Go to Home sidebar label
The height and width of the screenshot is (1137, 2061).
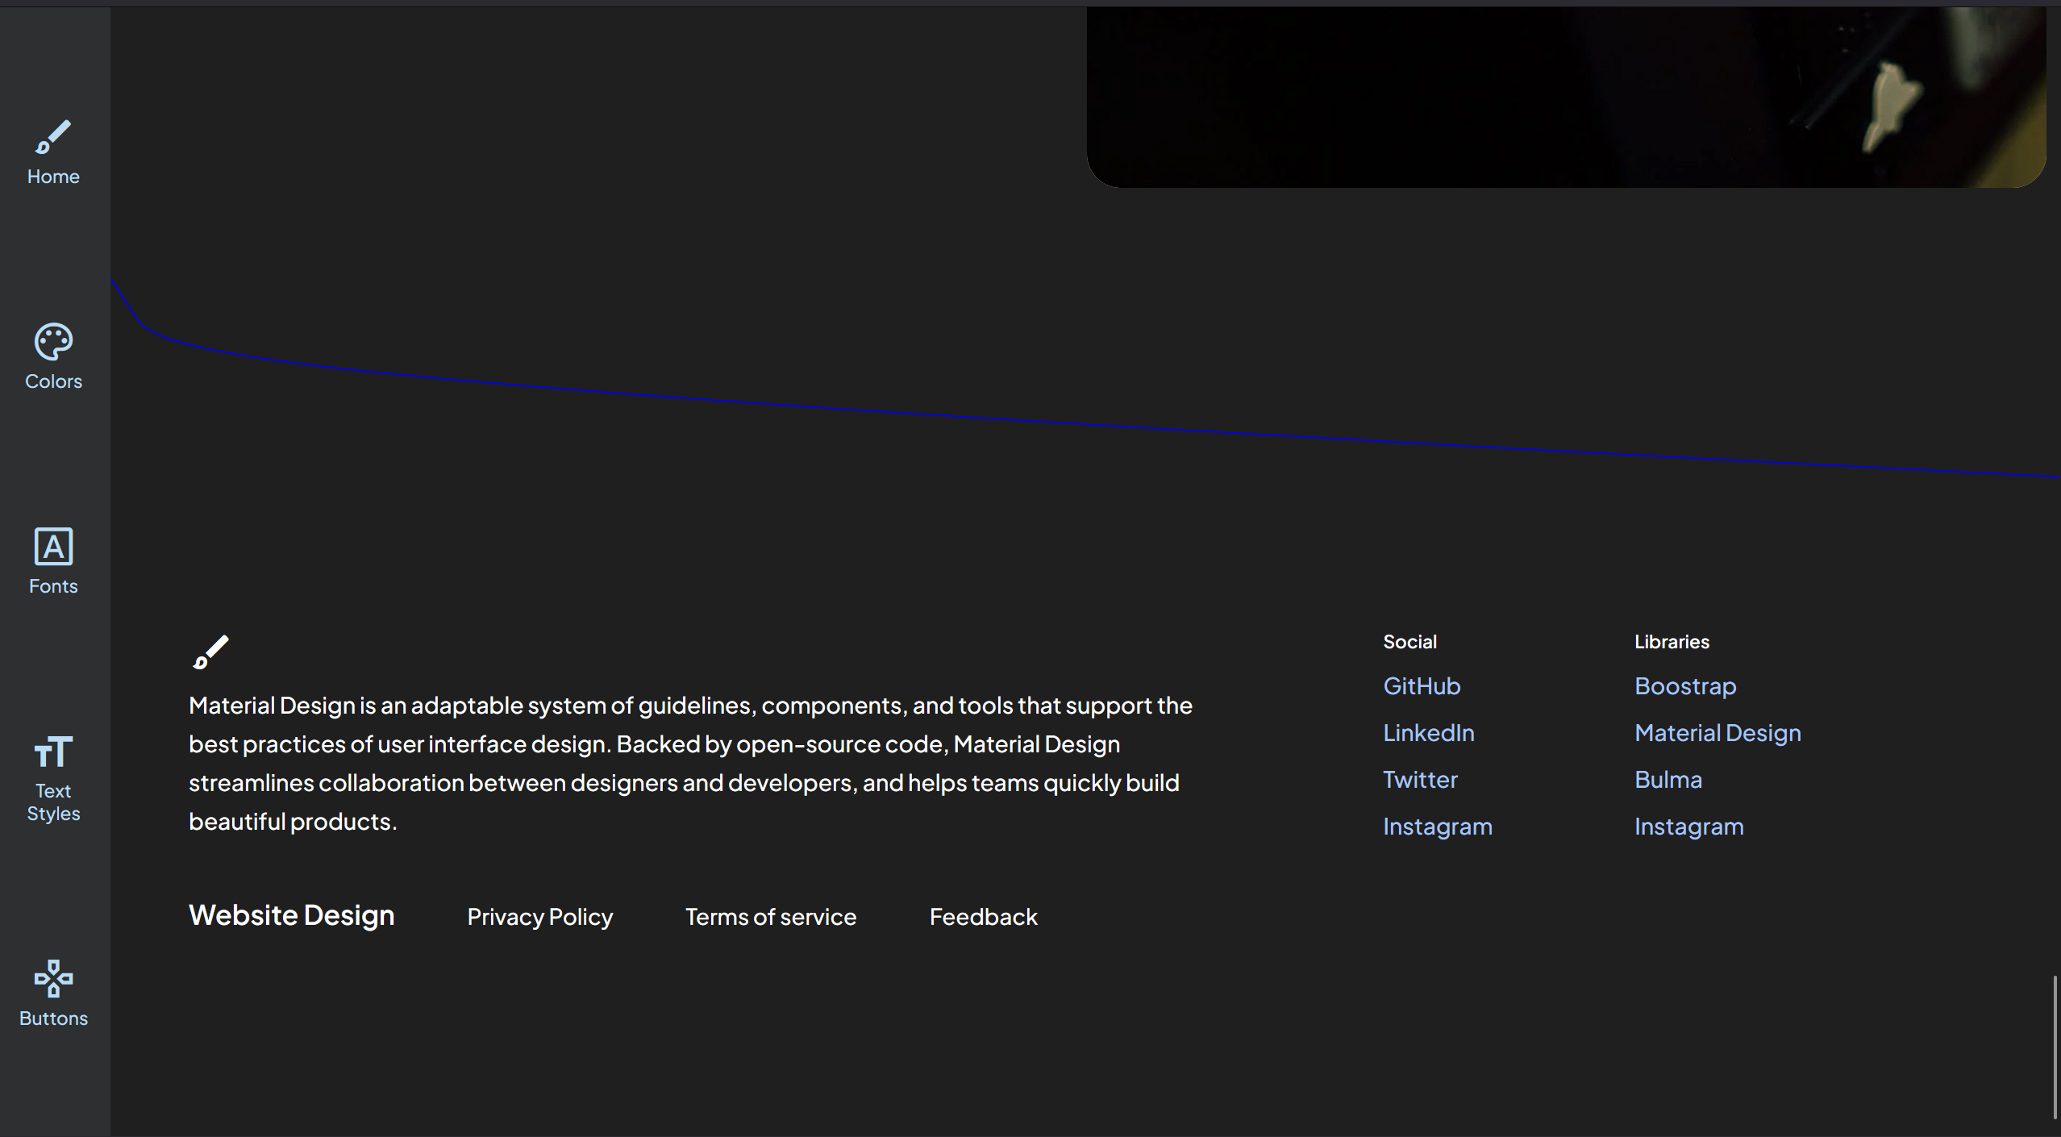tap(53, 177)
